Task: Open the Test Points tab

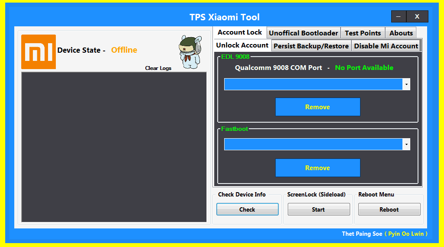Action: point(363,33)
